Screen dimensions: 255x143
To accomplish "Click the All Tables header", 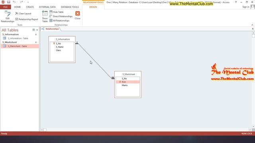I will tap(10, 30).
